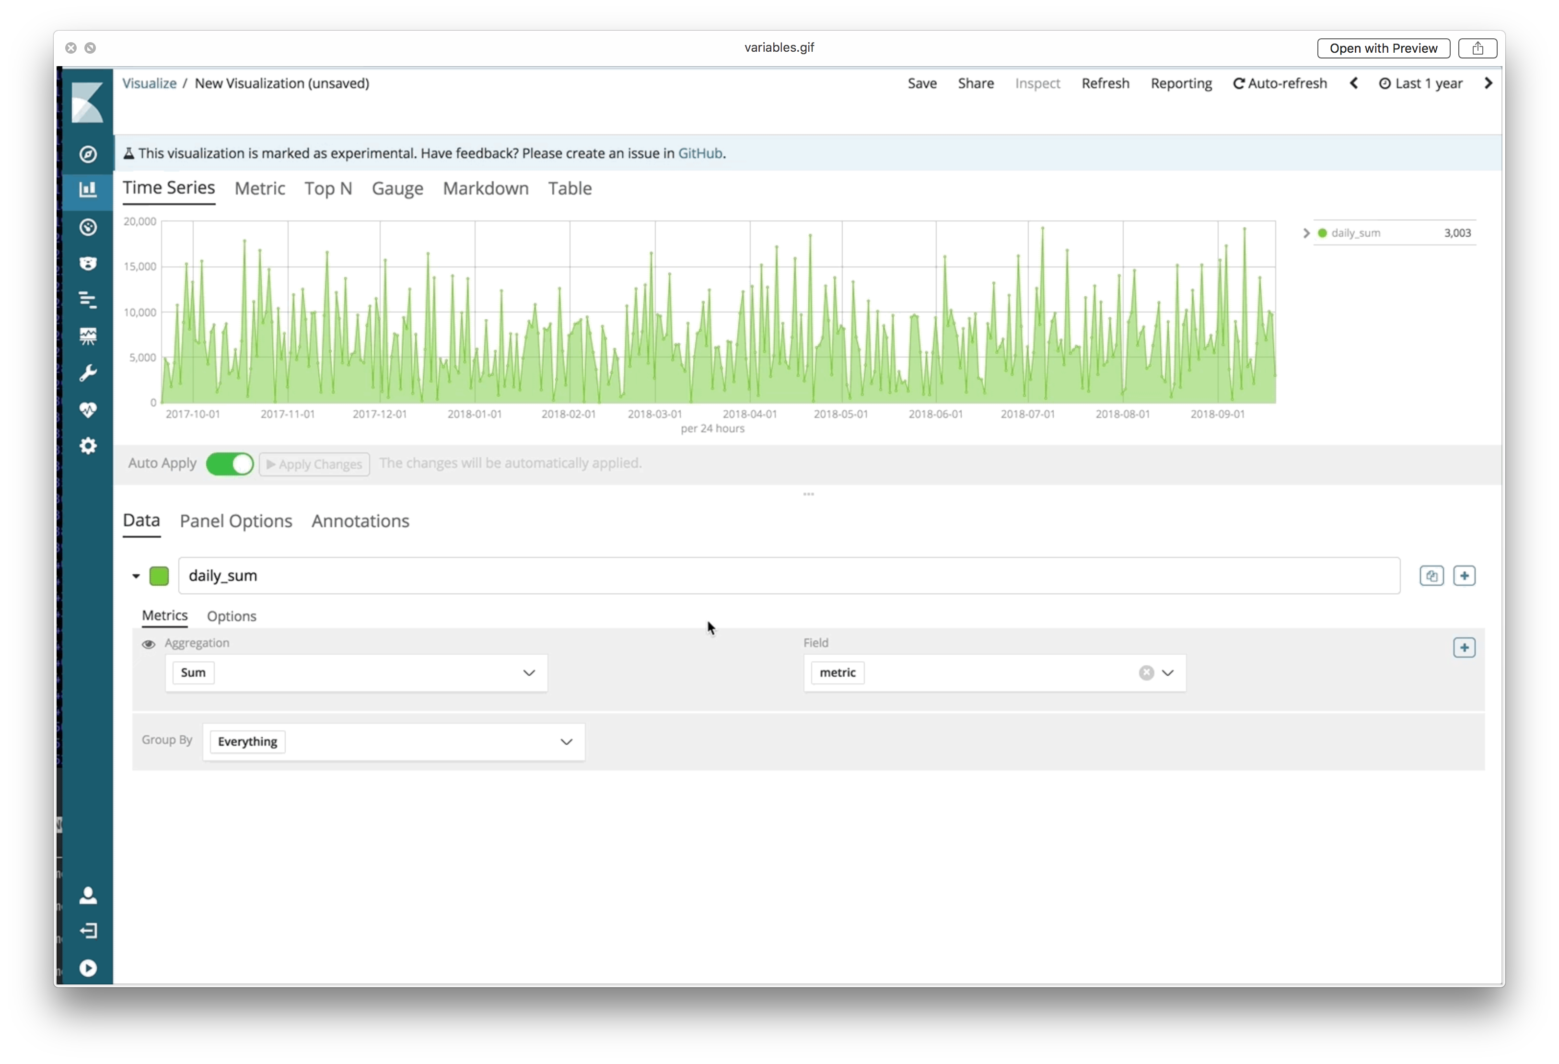Select the Dashboard gauge icon in sidebar

click(88, 227)
